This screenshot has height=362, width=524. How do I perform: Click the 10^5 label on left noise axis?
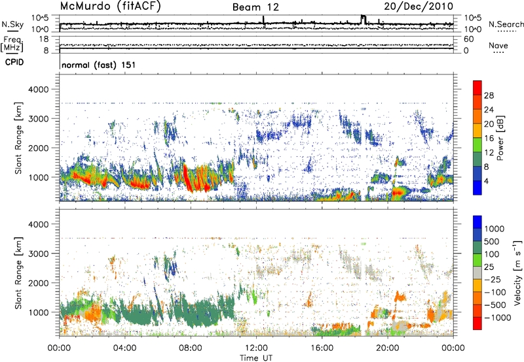40,18
